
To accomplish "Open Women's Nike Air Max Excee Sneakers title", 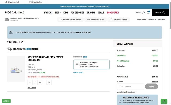I will pos(45,58).
